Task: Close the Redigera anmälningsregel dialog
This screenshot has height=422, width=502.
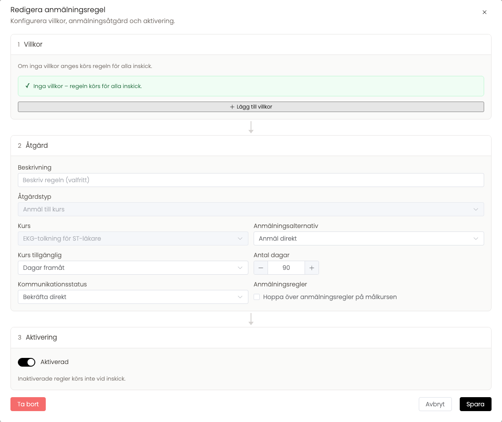Action: click(x=484, y=12)
